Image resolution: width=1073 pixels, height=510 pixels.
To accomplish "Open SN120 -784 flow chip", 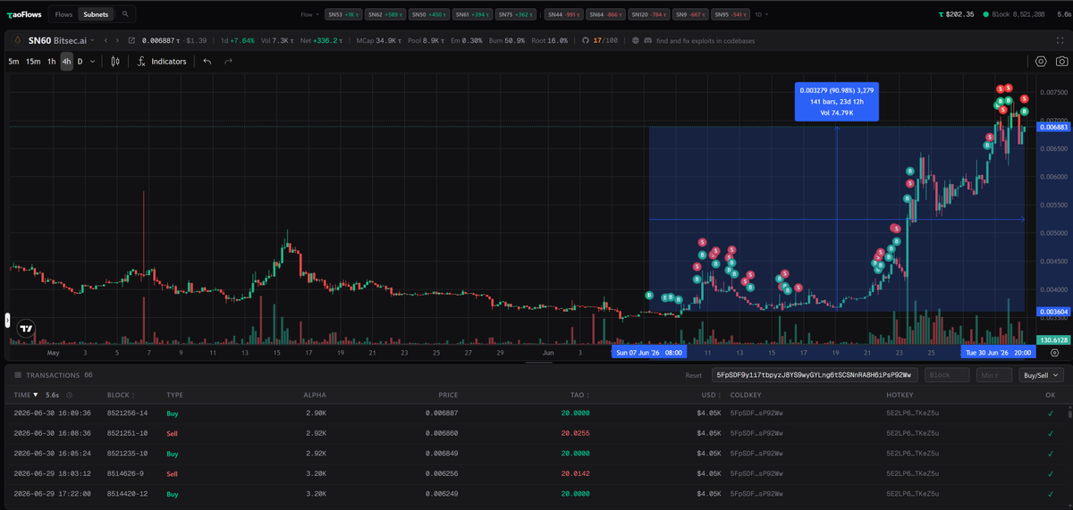I will tap(651, 14).
